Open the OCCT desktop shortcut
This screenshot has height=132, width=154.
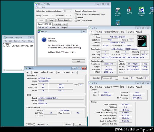(130, 10)
